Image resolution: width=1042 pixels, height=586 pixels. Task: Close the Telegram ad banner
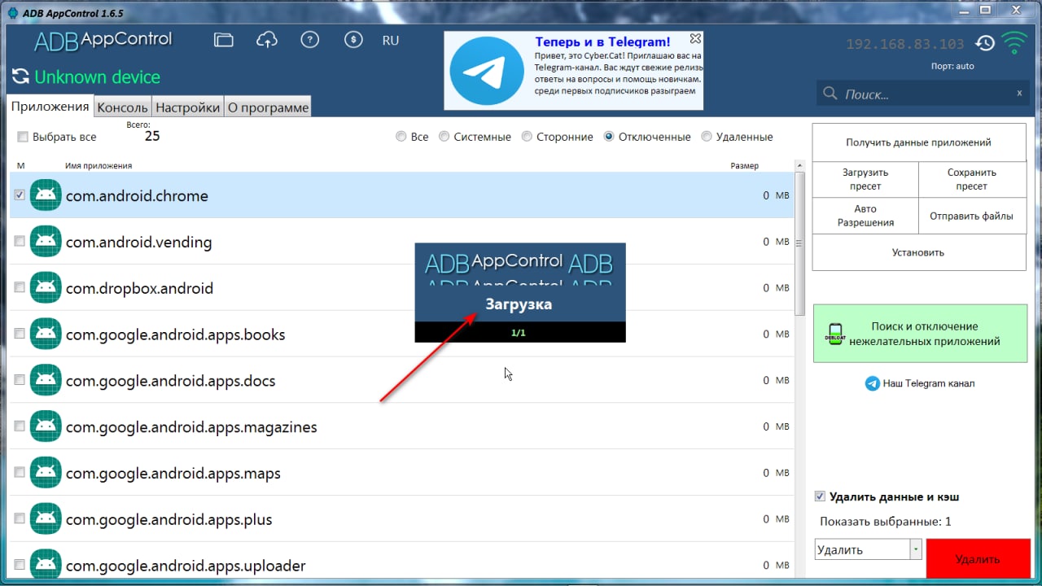point(695,38)
